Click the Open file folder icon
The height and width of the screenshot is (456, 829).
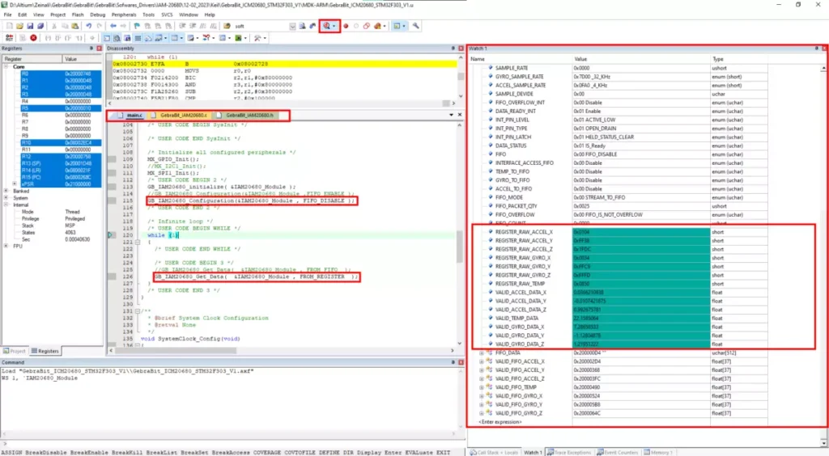(x=18, y=26)
